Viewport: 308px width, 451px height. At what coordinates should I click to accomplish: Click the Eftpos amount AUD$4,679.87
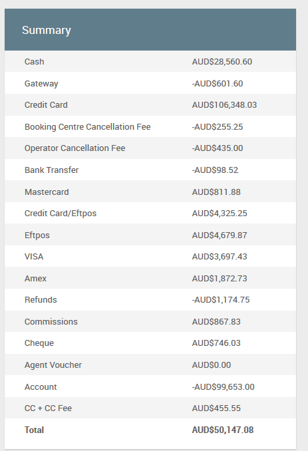click(220, 235)
